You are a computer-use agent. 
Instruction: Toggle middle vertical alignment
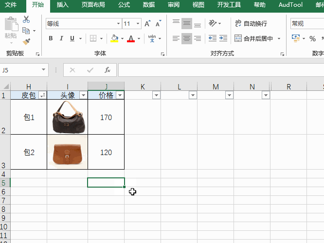[x=187, y=23]
